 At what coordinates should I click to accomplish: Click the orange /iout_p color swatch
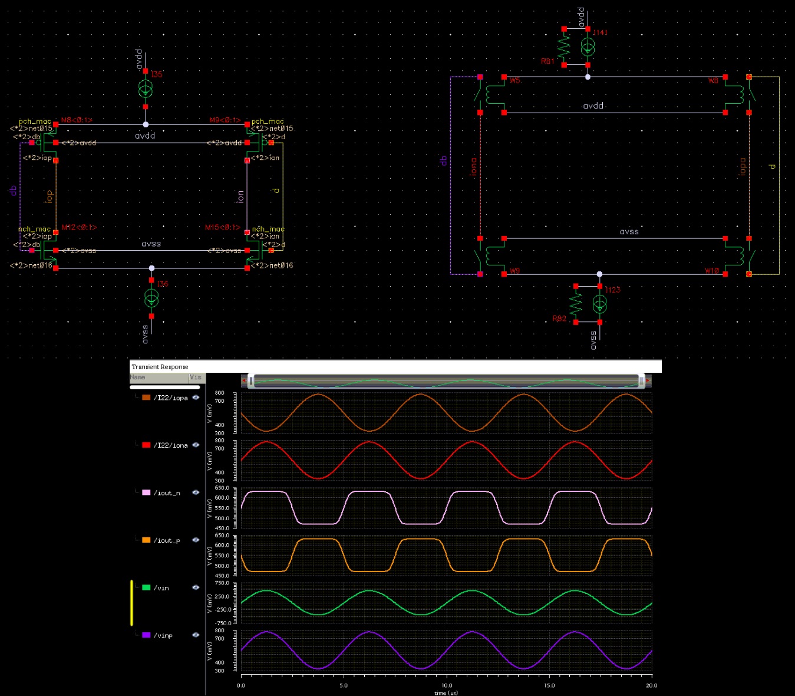[x=146, y=540]
